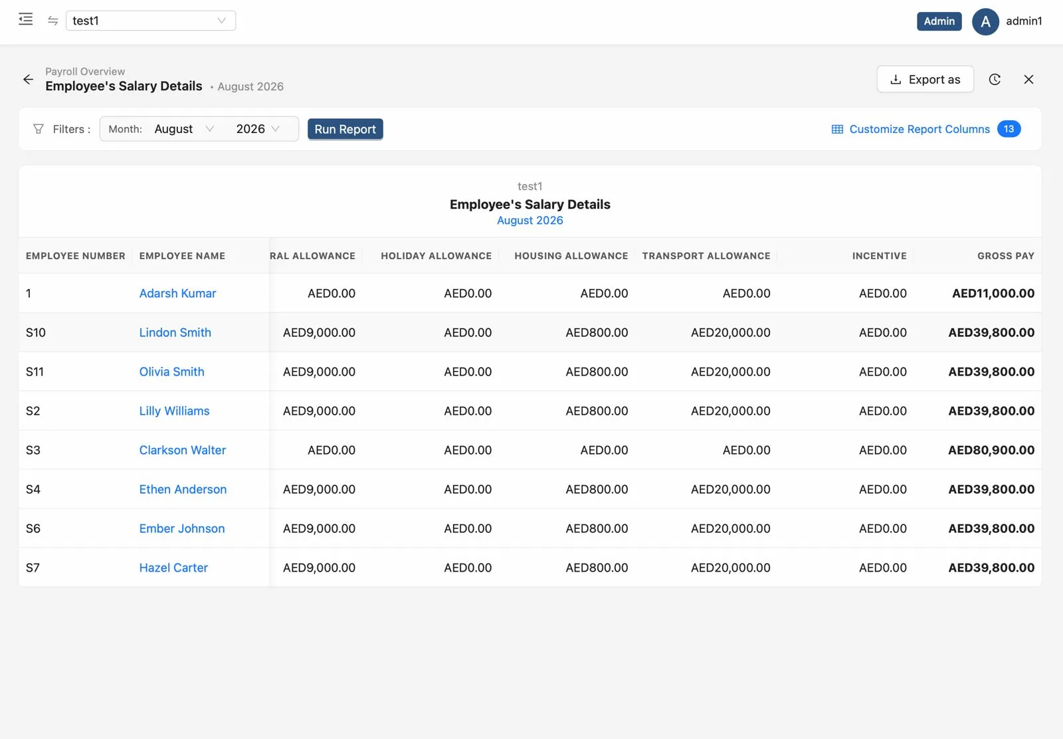This screenshot has height=739, width=1063.
Task: Run the report
Action: coord(345,129)
